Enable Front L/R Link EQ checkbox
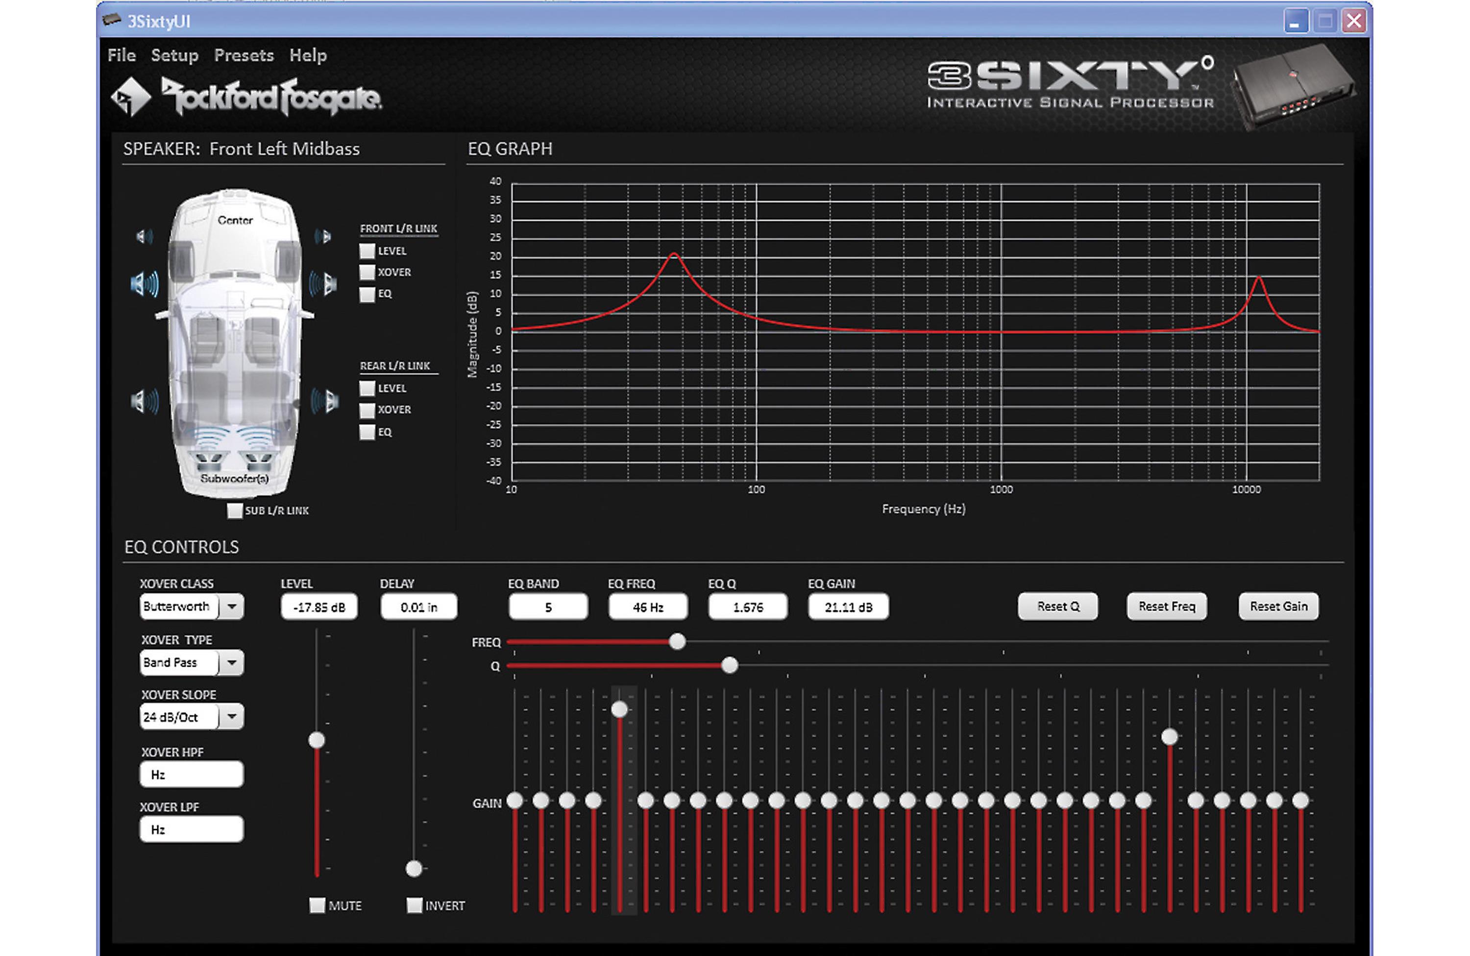This screenshot has height=956, width=1470. (367, 294)
